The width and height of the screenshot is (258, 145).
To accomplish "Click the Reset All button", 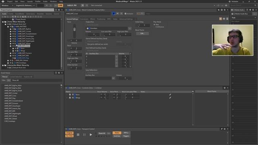I will pos(102,133).
